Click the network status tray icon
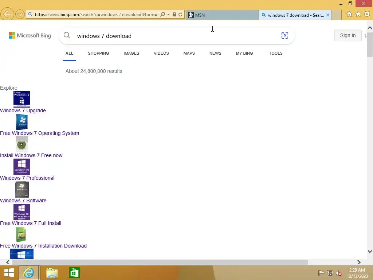The height and width of the screenshot is (280, 373). [x=330, y=273]
